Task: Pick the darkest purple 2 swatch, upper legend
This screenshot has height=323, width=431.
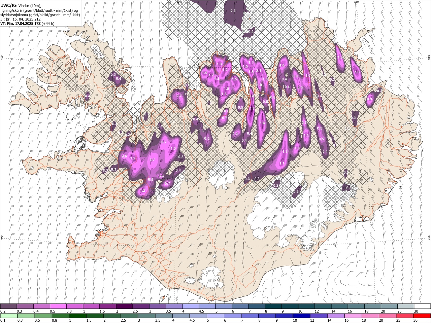Action: [124, 306]
